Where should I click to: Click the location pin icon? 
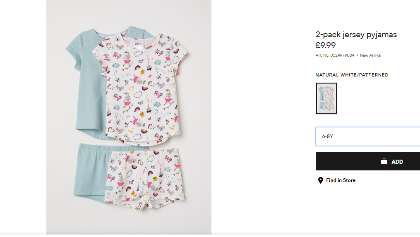click(320, 180)
